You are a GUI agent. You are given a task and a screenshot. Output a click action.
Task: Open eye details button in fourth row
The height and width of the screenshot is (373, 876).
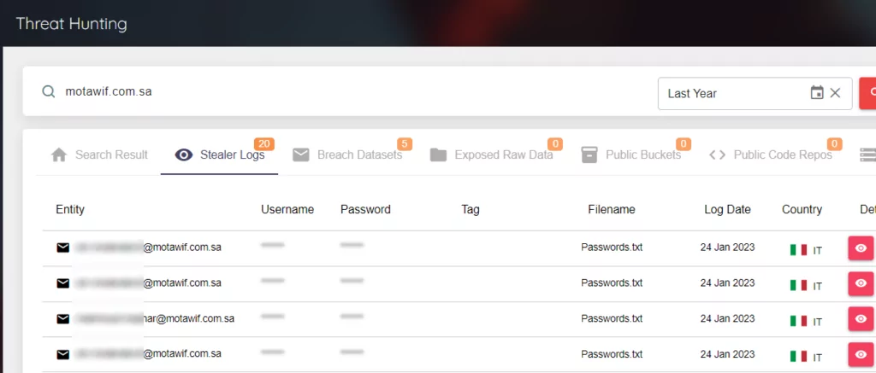(x=861, y=354)
